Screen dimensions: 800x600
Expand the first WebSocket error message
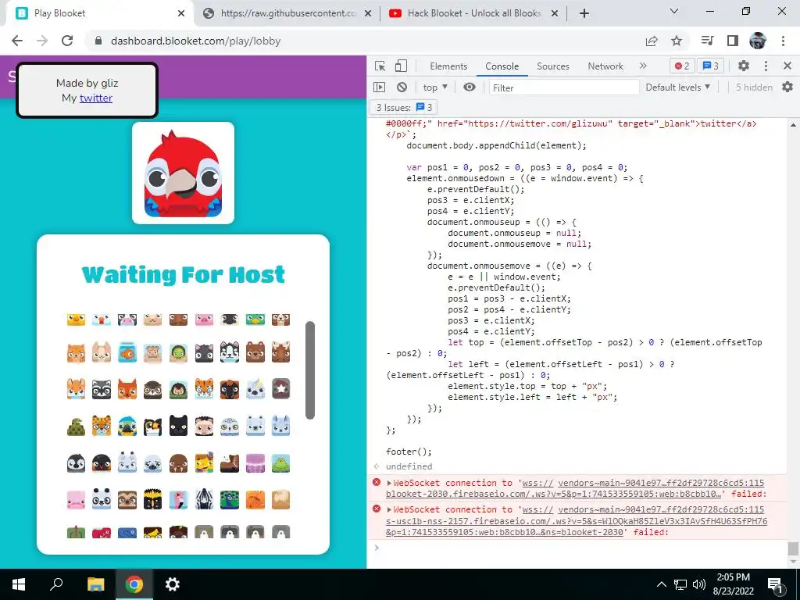pos(389,483)
